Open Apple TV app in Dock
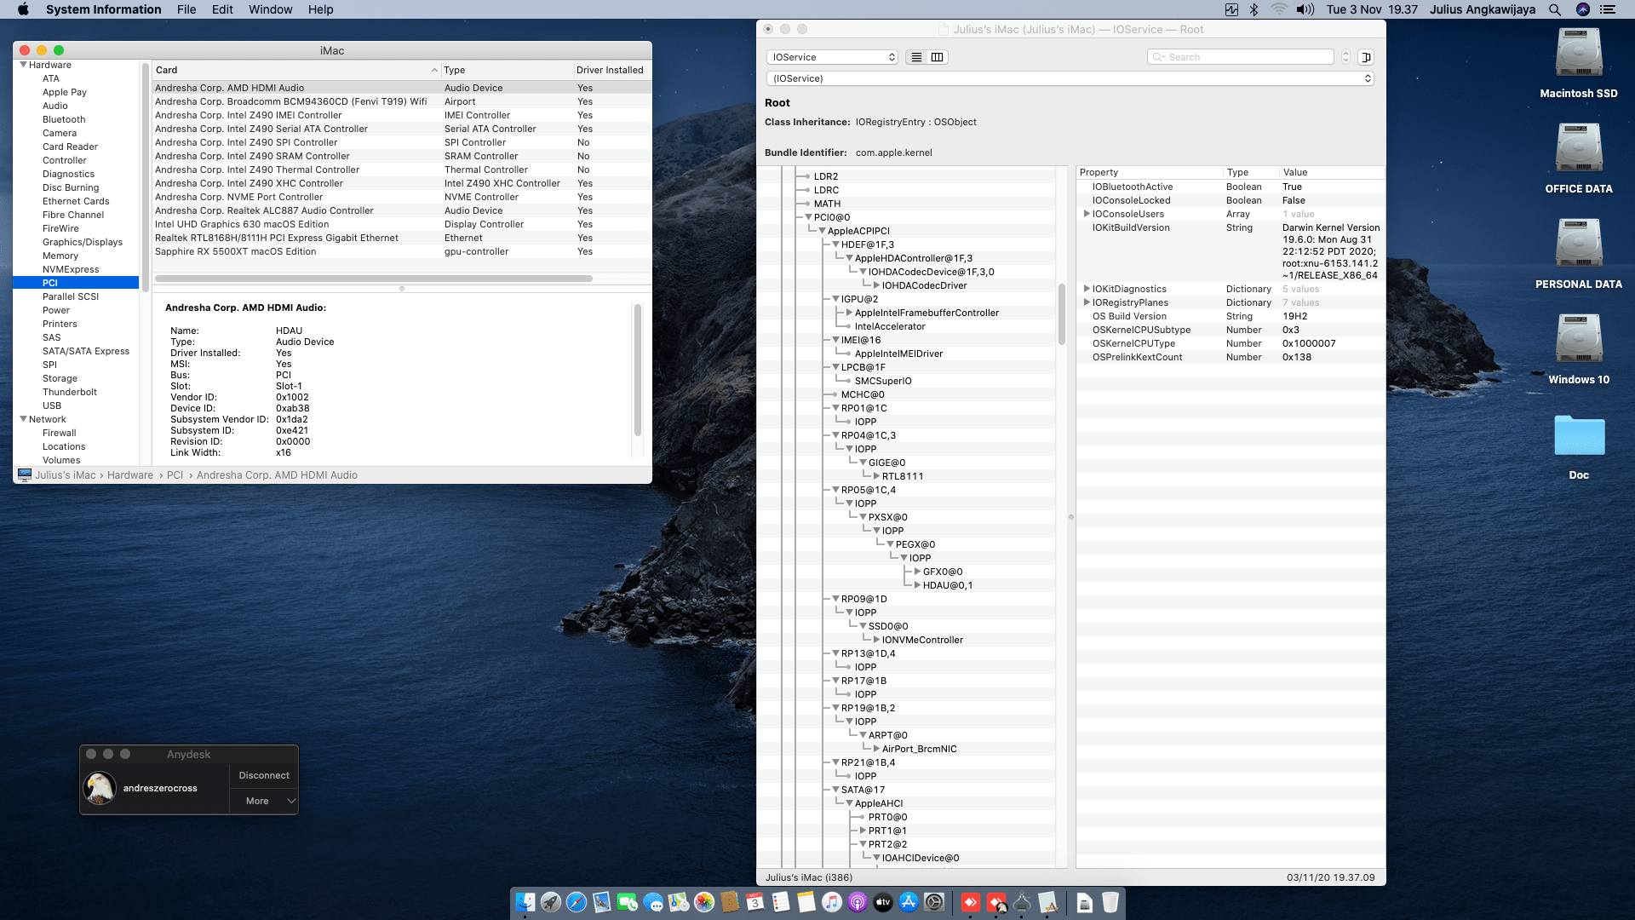The width and height of the screenshot is (1635, 920). point(883,902)
